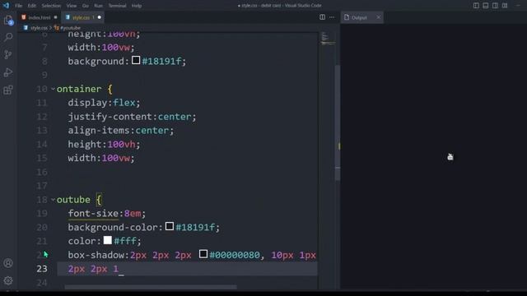The image size is (527, 296).
Task: Click line number 17 in gutter
Action: (x=42, y=186)
